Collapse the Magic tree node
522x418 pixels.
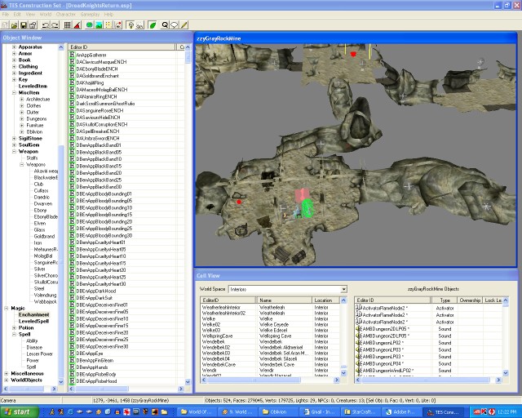pyautogui.click(x=6, y=309)
